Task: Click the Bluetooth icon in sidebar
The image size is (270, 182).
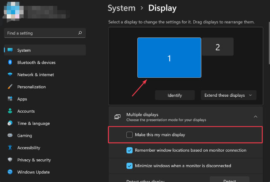Action: pyautogui.click(x=10, y=62)
